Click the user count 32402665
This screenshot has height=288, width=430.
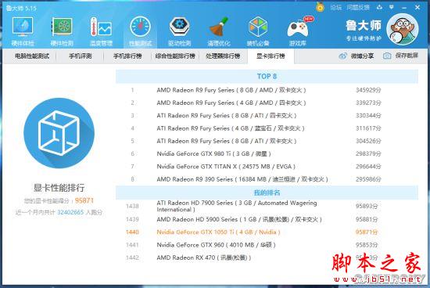click(70, 212)
